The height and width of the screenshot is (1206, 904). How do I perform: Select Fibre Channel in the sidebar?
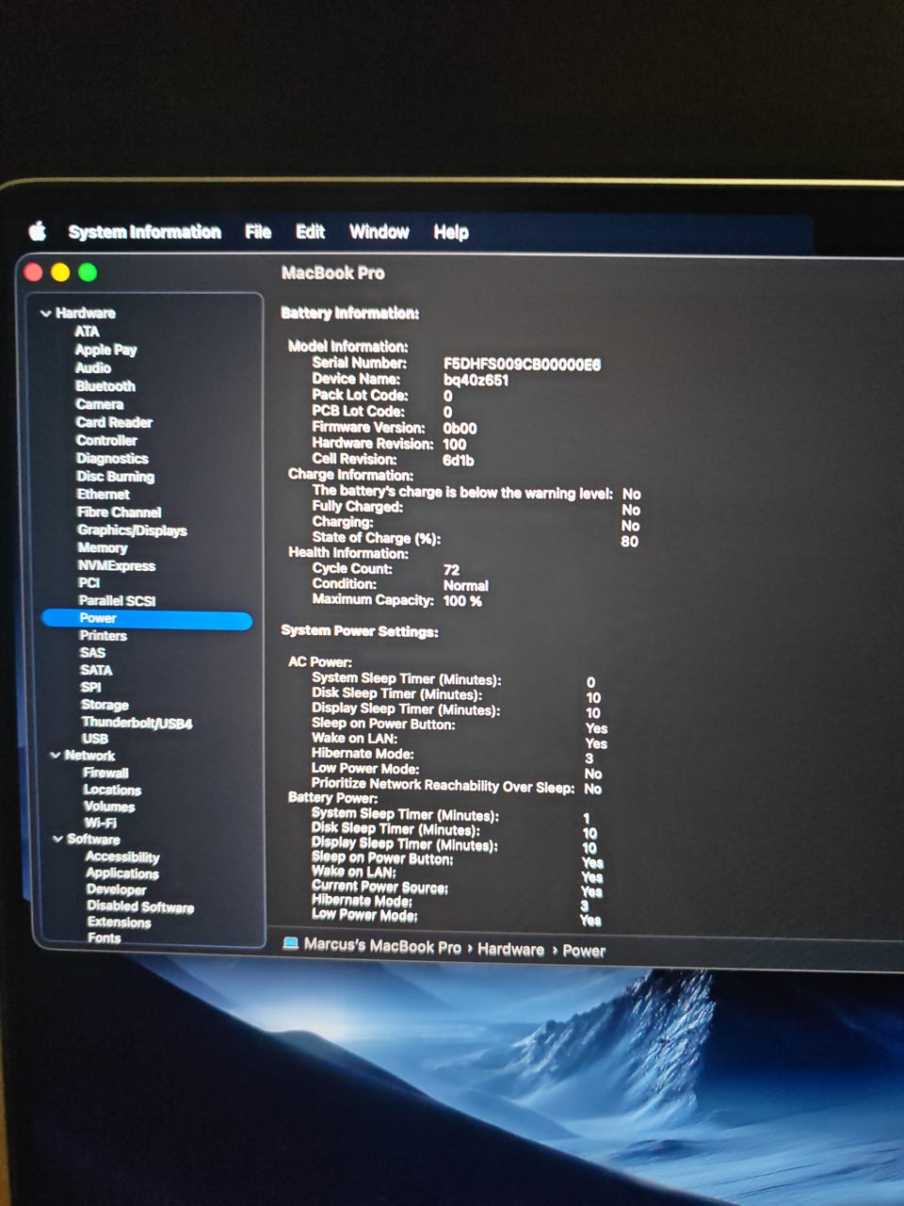(120, 512)
